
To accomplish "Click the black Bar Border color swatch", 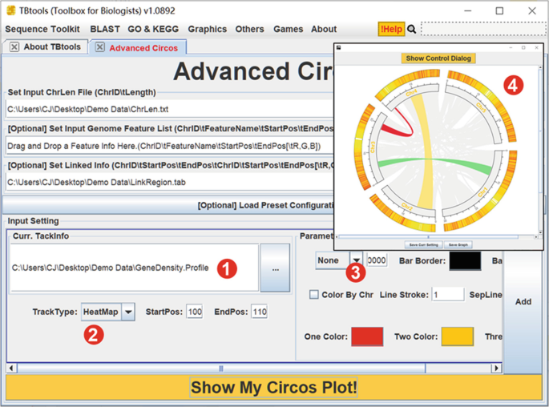I will pyautogui.click(x=465, y=260).
